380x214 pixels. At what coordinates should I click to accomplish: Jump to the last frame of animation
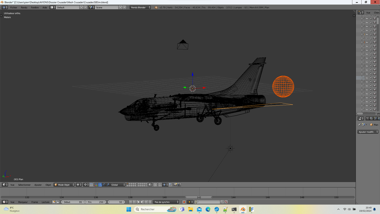(x=150, y=202)
